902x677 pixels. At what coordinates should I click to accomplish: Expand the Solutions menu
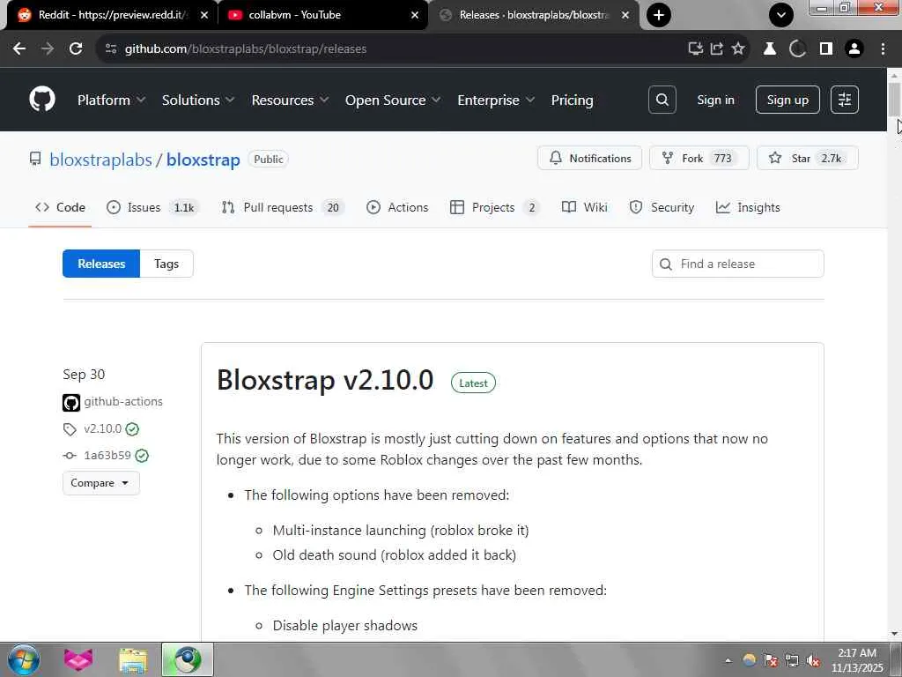click(x=198, y=100)
